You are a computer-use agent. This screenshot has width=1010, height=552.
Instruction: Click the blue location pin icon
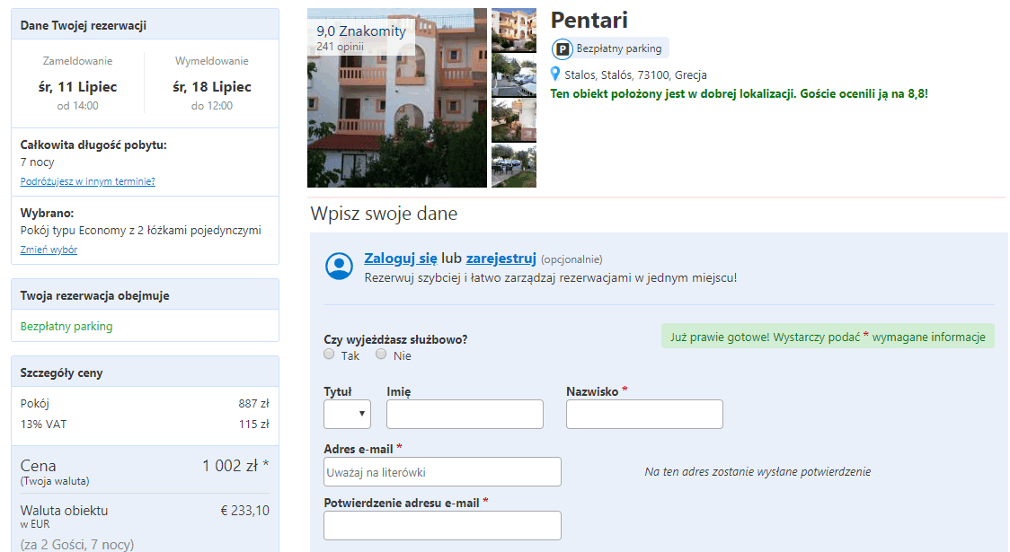click(555, 74)
